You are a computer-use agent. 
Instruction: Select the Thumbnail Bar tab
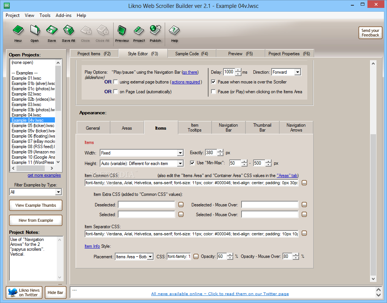coord(262,127)
